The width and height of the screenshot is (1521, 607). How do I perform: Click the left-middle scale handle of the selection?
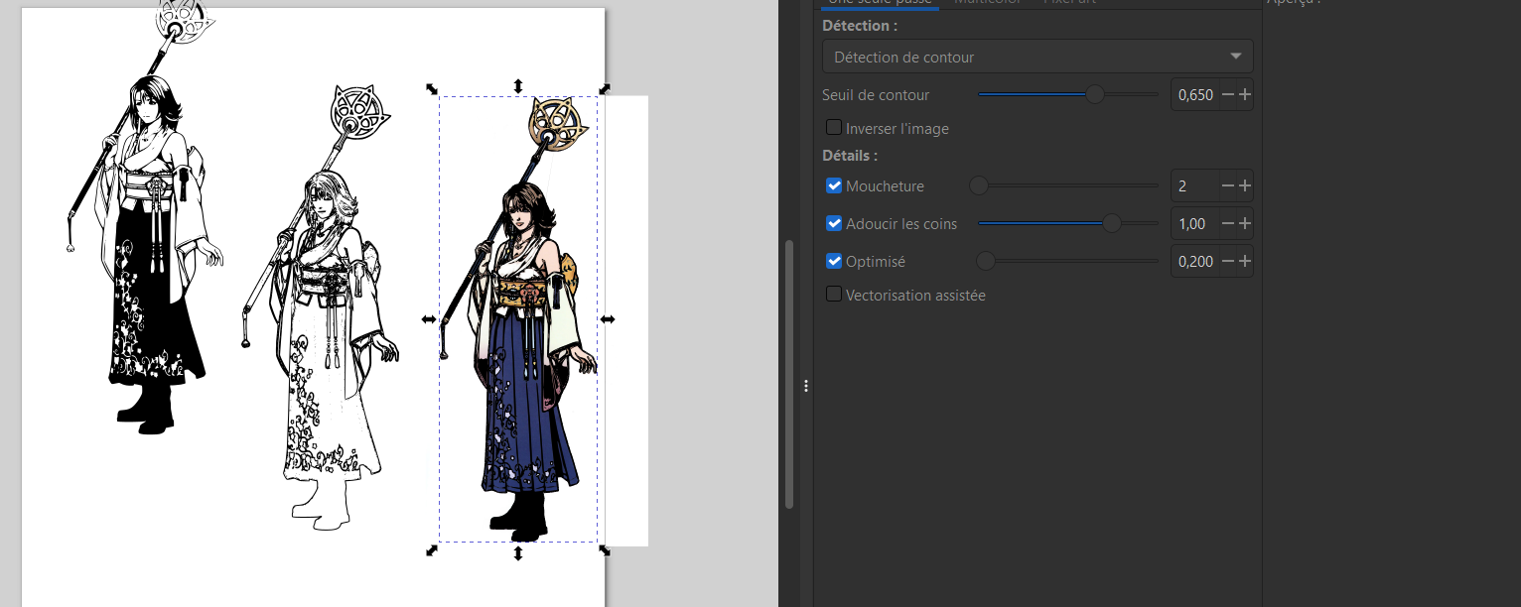tap(428, 319)
